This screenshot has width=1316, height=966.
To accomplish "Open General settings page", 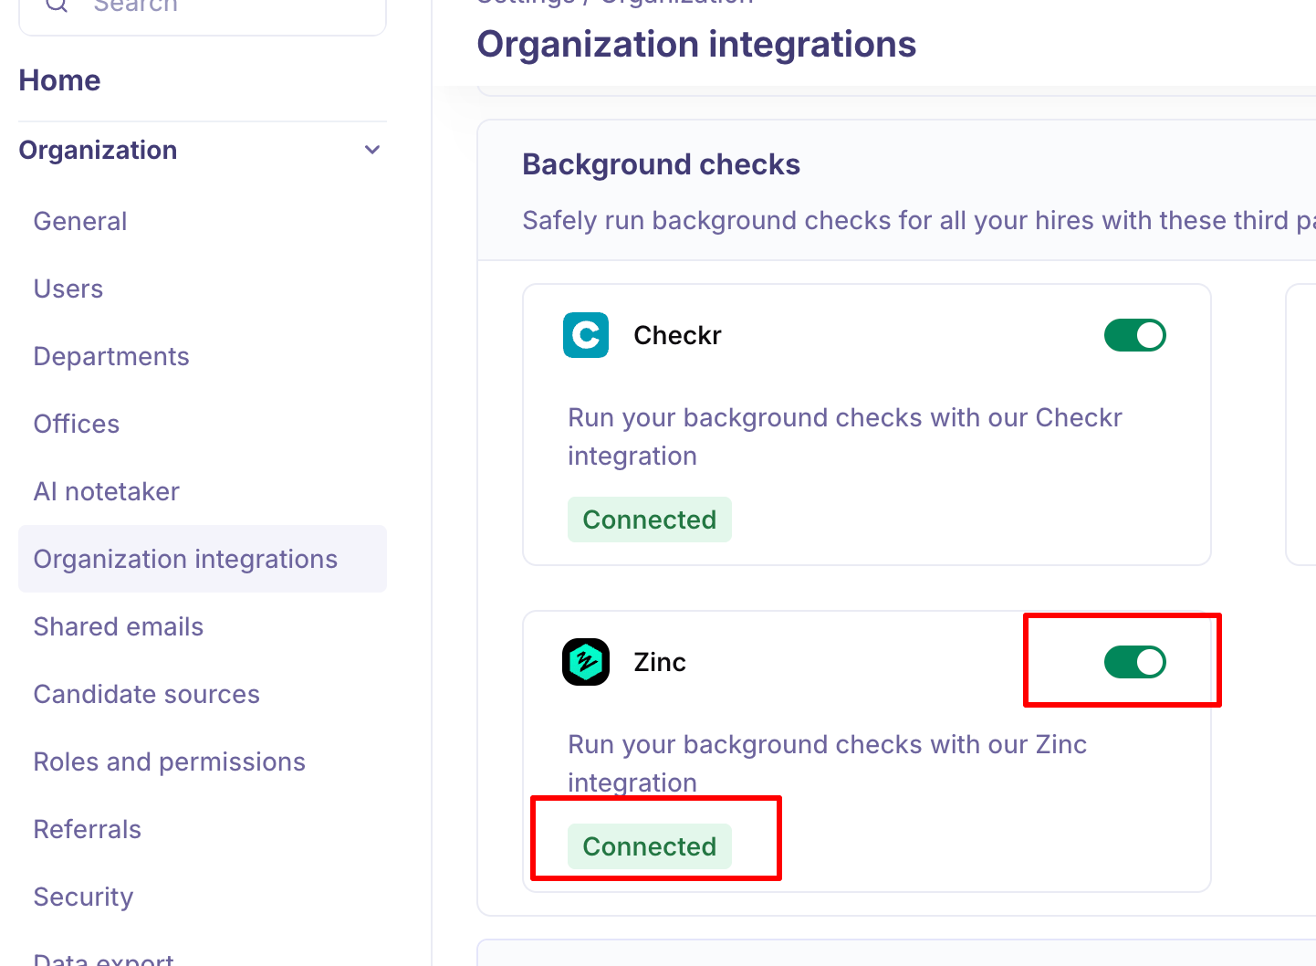I will (x=80, y=221).
